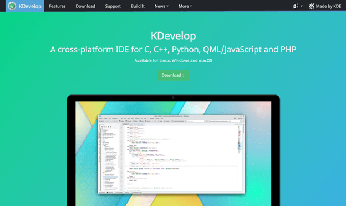Click the 'KDevelop' hero heading
346x206 pixels.
(173, 36)
